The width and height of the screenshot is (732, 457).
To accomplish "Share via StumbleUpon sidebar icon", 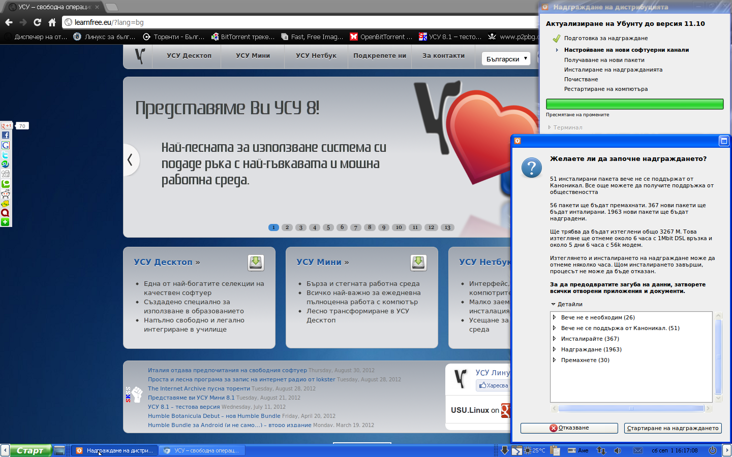I will (x=5, y=165).
